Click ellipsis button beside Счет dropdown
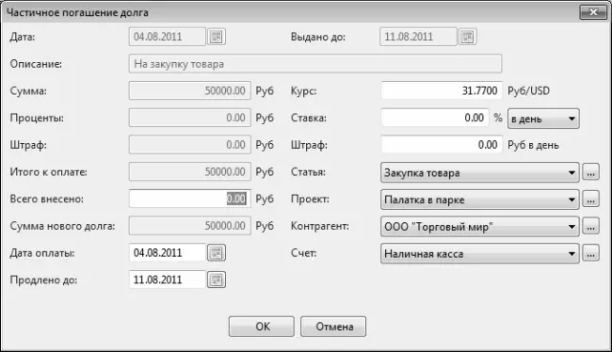612x352 pixels. pyautogui.click(x=590, y=253)
